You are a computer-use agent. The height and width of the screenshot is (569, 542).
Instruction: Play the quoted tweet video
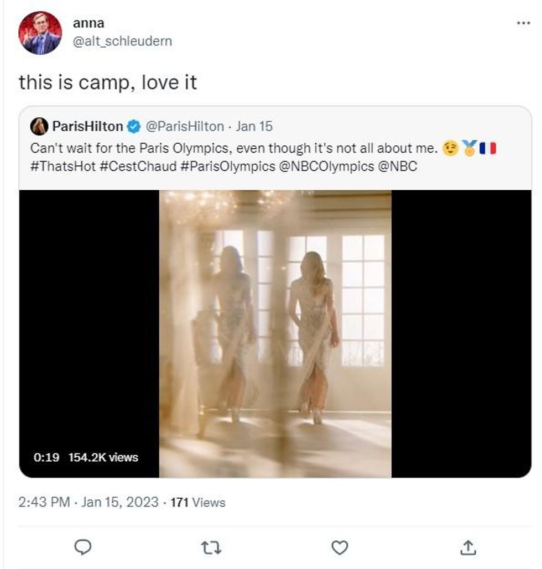pos(275,333)
